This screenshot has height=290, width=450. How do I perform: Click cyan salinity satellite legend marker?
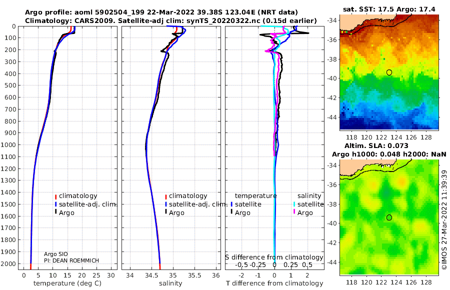point(294,204)
